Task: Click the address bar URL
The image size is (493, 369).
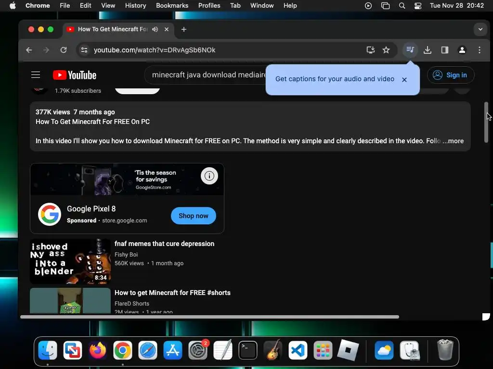Action: [155, 50]
